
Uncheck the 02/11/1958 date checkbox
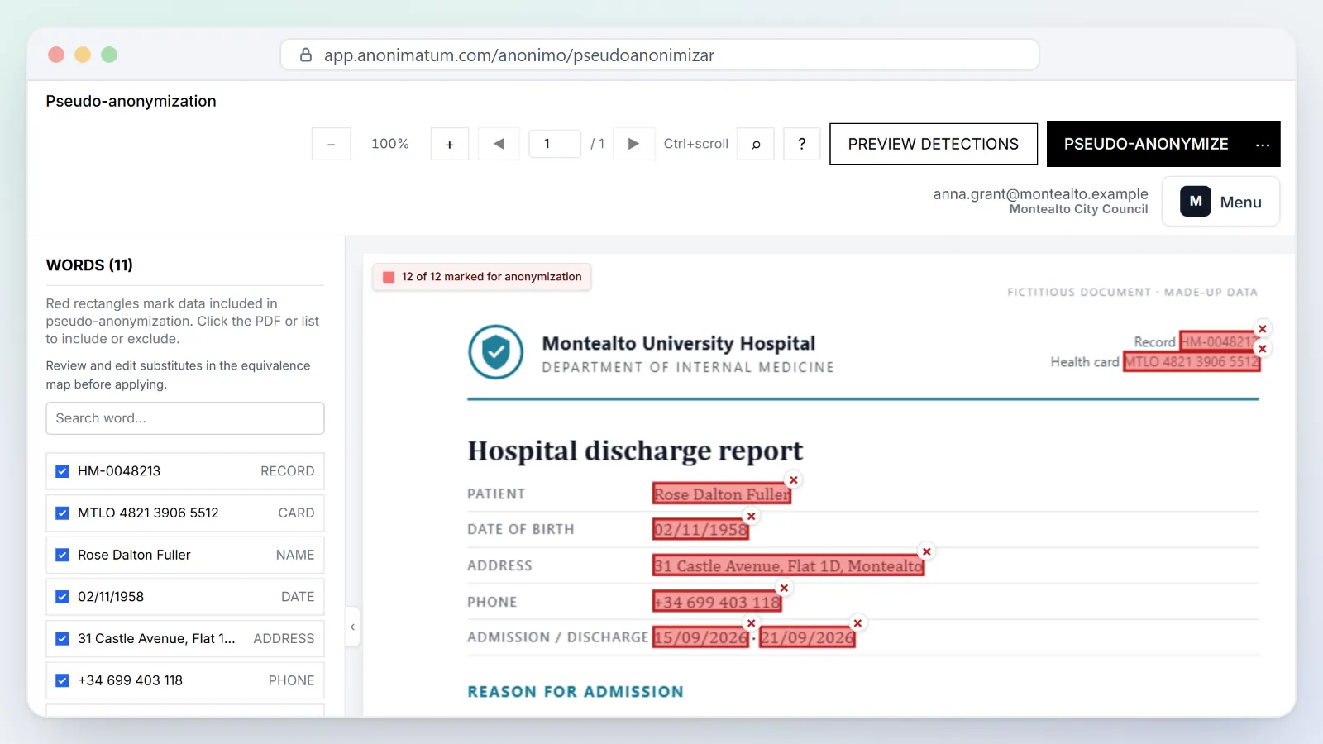(x=62, y=597)
